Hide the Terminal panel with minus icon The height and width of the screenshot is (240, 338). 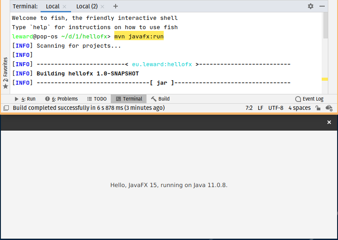click(x=322, y=6)
